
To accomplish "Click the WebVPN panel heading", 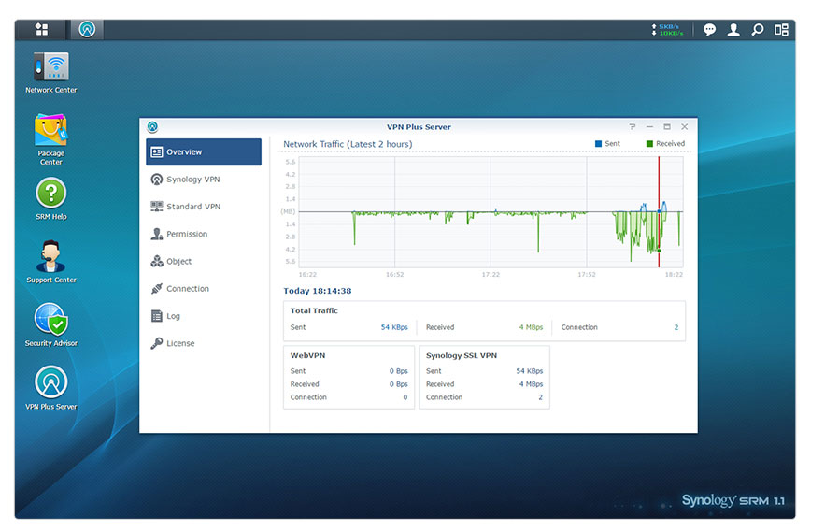I will coord(307,355).
